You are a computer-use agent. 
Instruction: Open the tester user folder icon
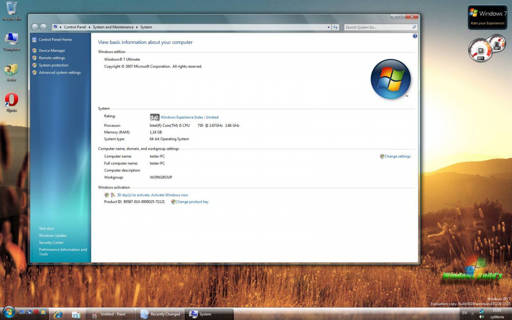pyautogui.click(x=12, y=72)
